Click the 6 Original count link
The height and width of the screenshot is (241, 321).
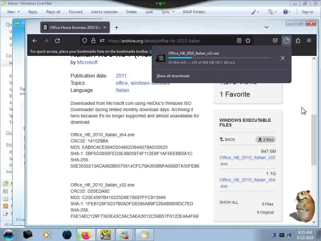pos(265,212)
